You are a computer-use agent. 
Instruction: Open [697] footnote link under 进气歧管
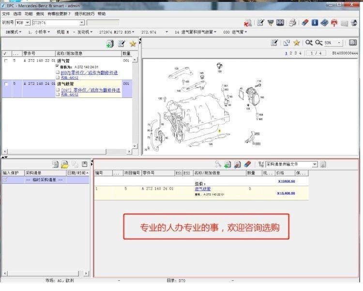91,90
